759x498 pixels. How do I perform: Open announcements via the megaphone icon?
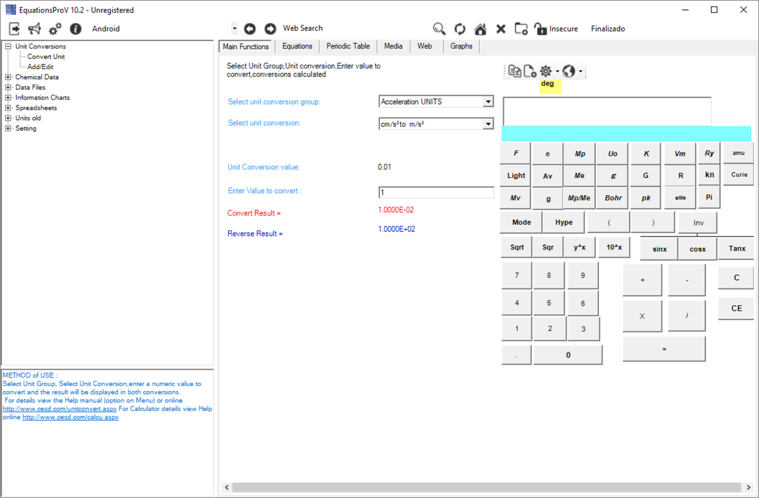click(x=34, y=28)
